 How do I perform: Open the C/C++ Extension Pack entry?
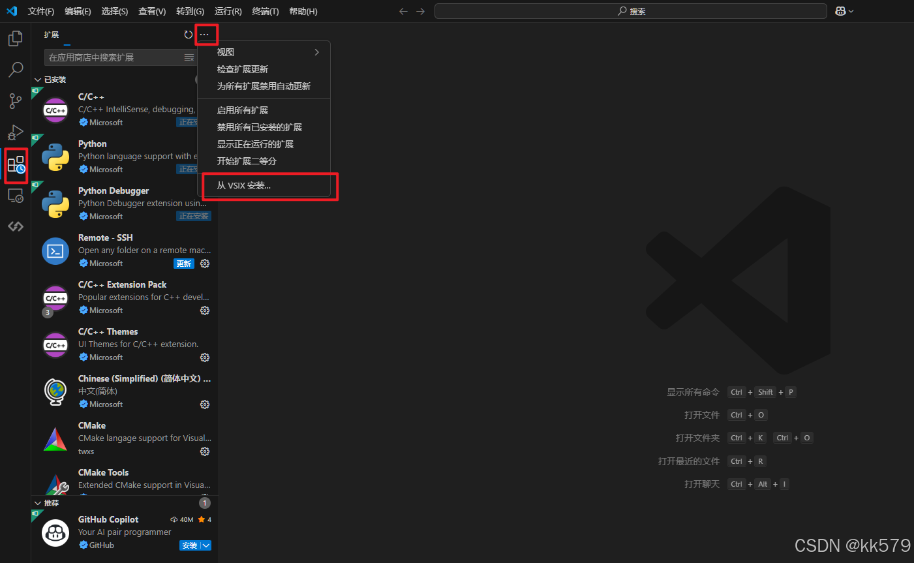(125, 297)
